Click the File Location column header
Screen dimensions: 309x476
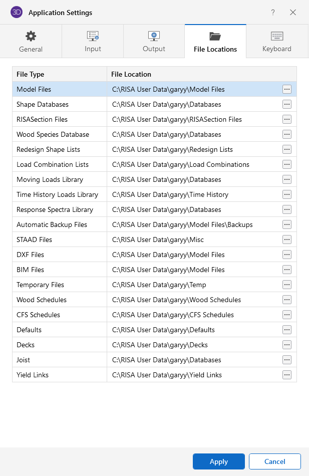(x=131, y=74)
